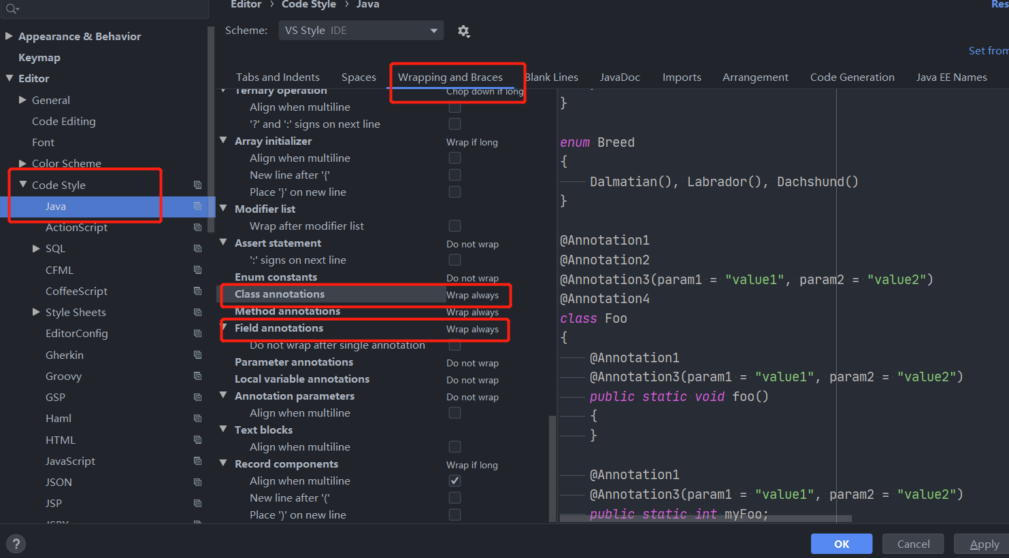The height and width of the screenshot is (558, 1009).
Task: Click the Cancel button
Action: tap(913, 544)
